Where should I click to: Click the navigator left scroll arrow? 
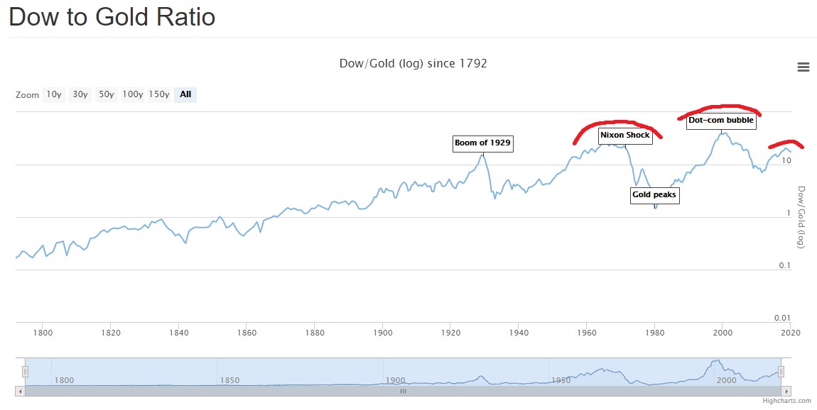[21, 391]
